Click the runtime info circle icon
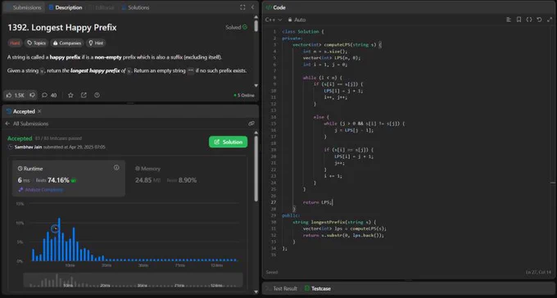This screenshot has width=557, height=298. point(116,168)
